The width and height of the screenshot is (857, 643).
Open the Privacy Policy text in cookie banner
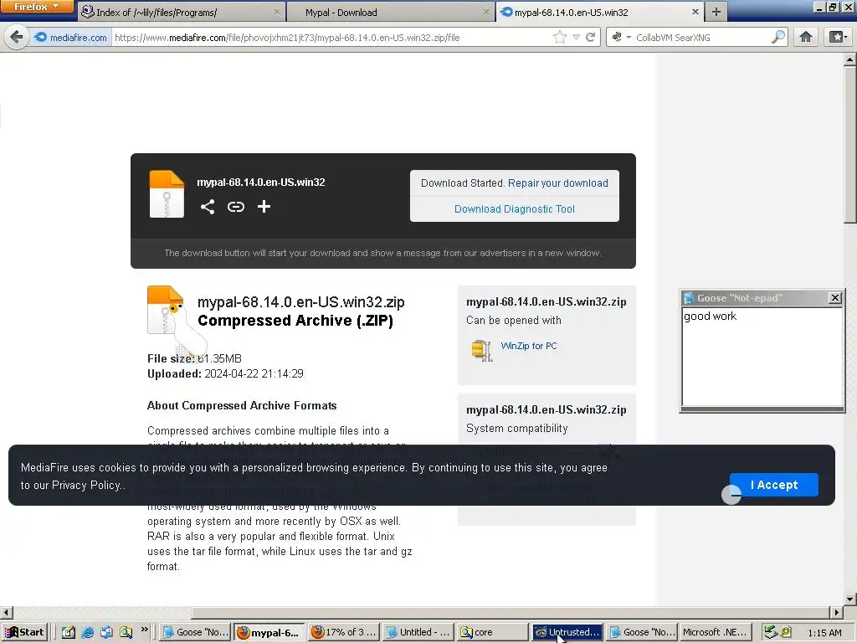[x=86, y=486]
